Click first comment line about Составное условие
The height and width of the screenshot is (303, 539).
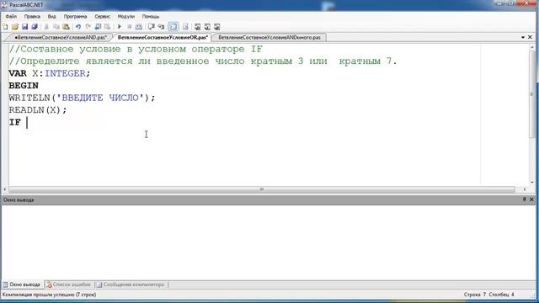tap(136, 49)
